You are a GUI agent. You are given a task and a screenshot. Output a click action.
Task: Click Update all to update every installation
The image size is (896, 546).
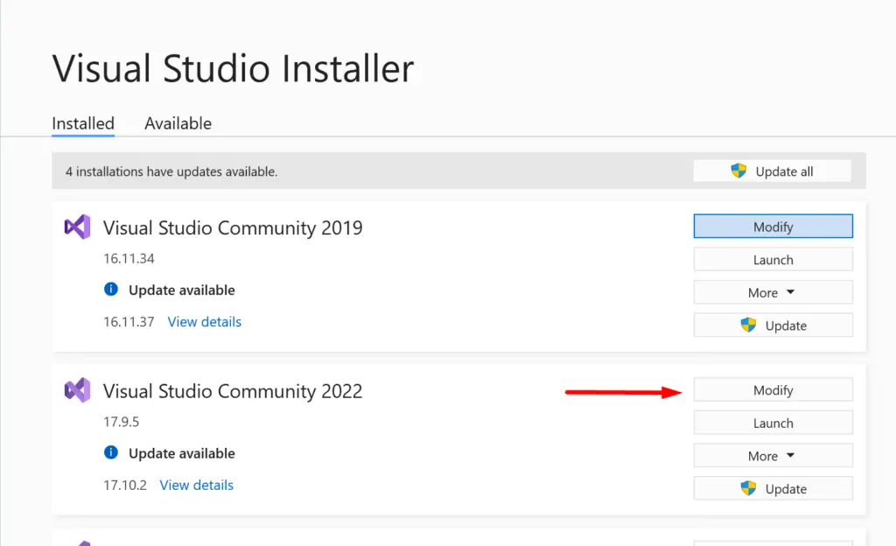pos(773,170)
